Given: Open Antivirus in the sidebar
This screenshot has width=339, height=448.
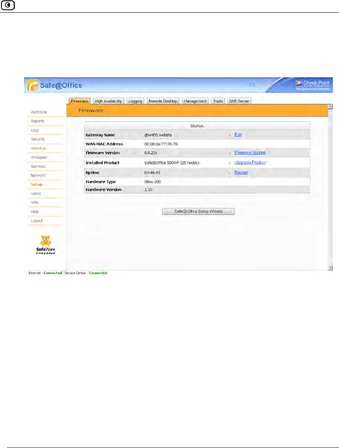Looking at the screenshot, I should (x=38, y=148).
